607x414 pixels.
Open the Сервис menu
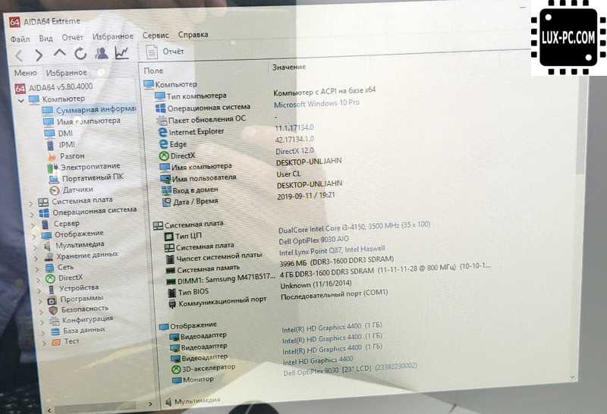click(x=156, y=35)
